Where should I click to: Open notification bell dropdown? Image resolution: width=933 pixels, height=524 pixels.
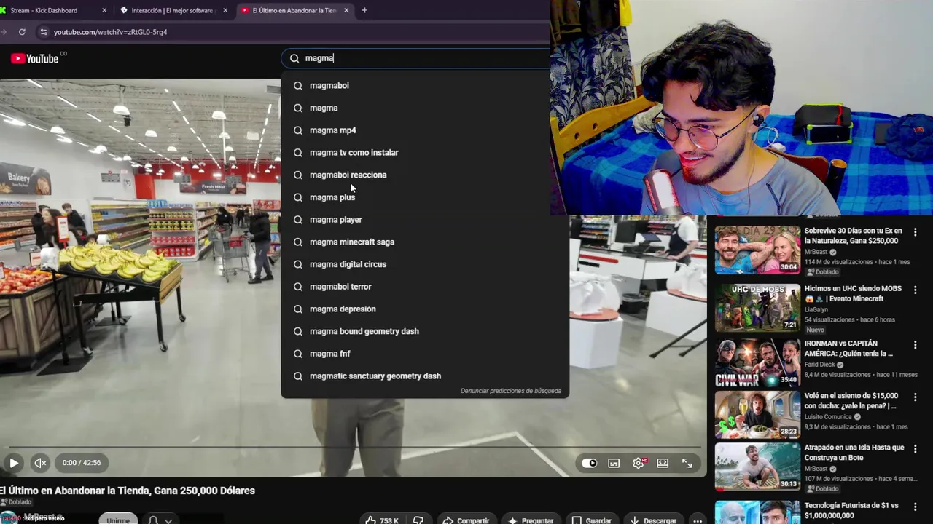point(160,520)
